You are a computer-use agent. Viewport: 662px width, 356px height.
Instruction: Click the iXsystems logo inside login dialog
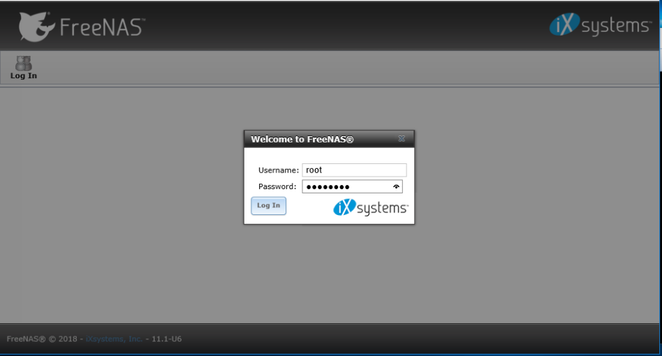coord(371,207)
